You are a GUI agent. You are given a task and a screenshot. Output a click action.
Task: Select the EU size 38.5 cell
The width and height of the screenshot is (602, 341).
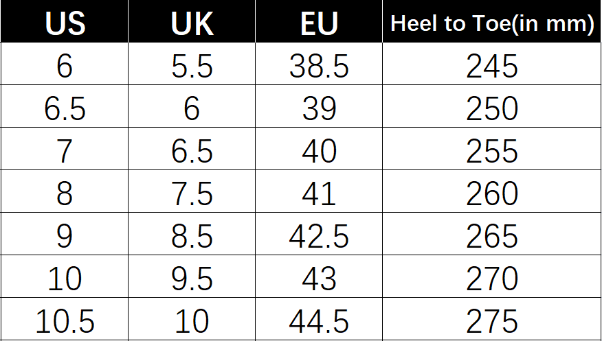319,64
